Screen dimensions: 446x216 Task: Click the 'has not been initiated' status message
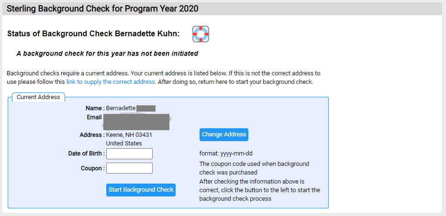pyautogui.click(x=107, y=53)
